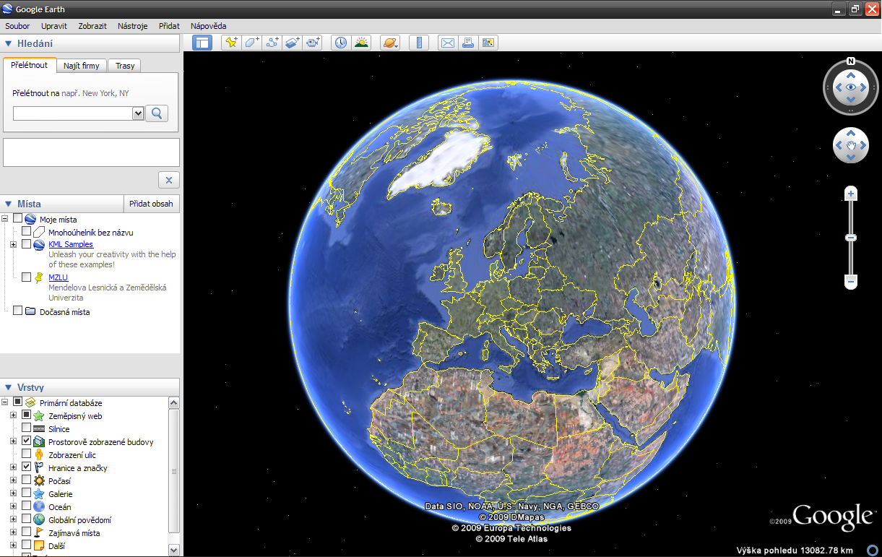The image size is (882, 557).
Task: Open the fly-to search dropdown arrow
Action: [x=138, y=113]
